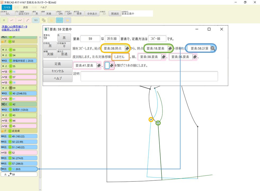Screen dimensions: 260x191
Task: Click the 黒 color swatch in the dialog
Action: pyautogui.click(x=64, y=38)
